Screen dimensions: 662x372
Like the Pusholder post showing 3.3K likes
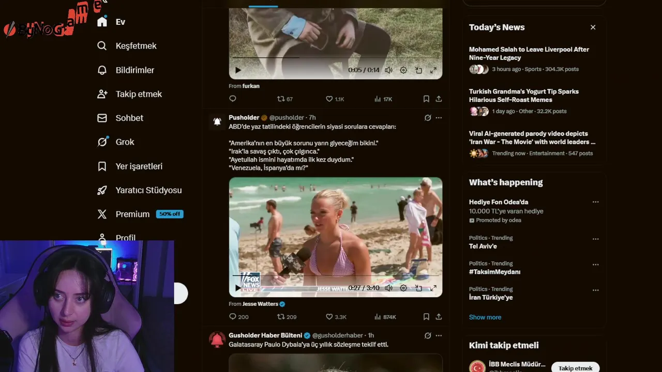(x=336, y=317)
